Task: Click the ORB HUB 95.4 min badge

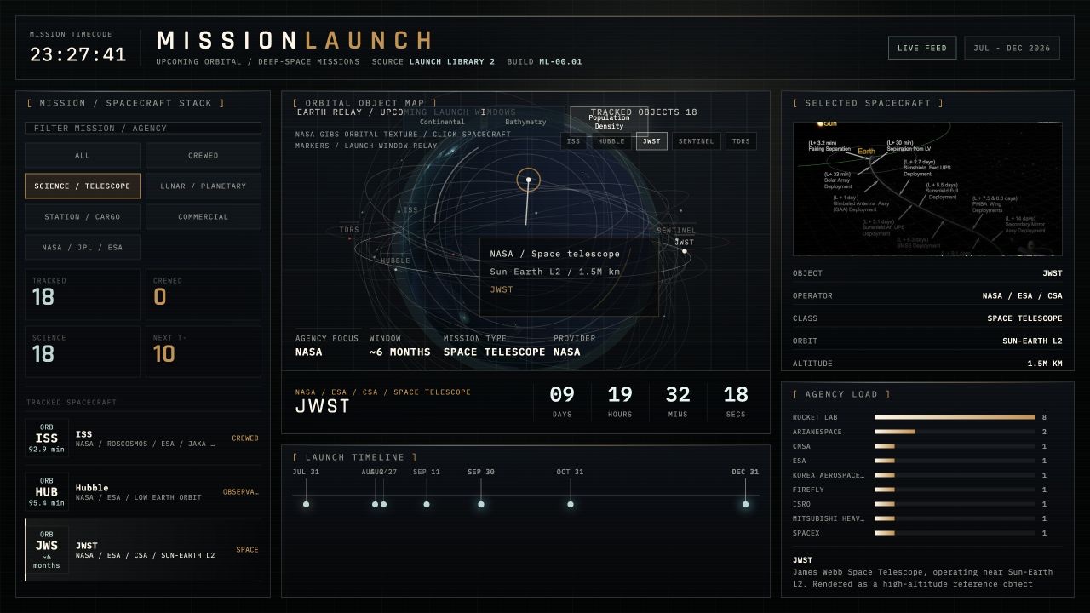Action: 47,492
